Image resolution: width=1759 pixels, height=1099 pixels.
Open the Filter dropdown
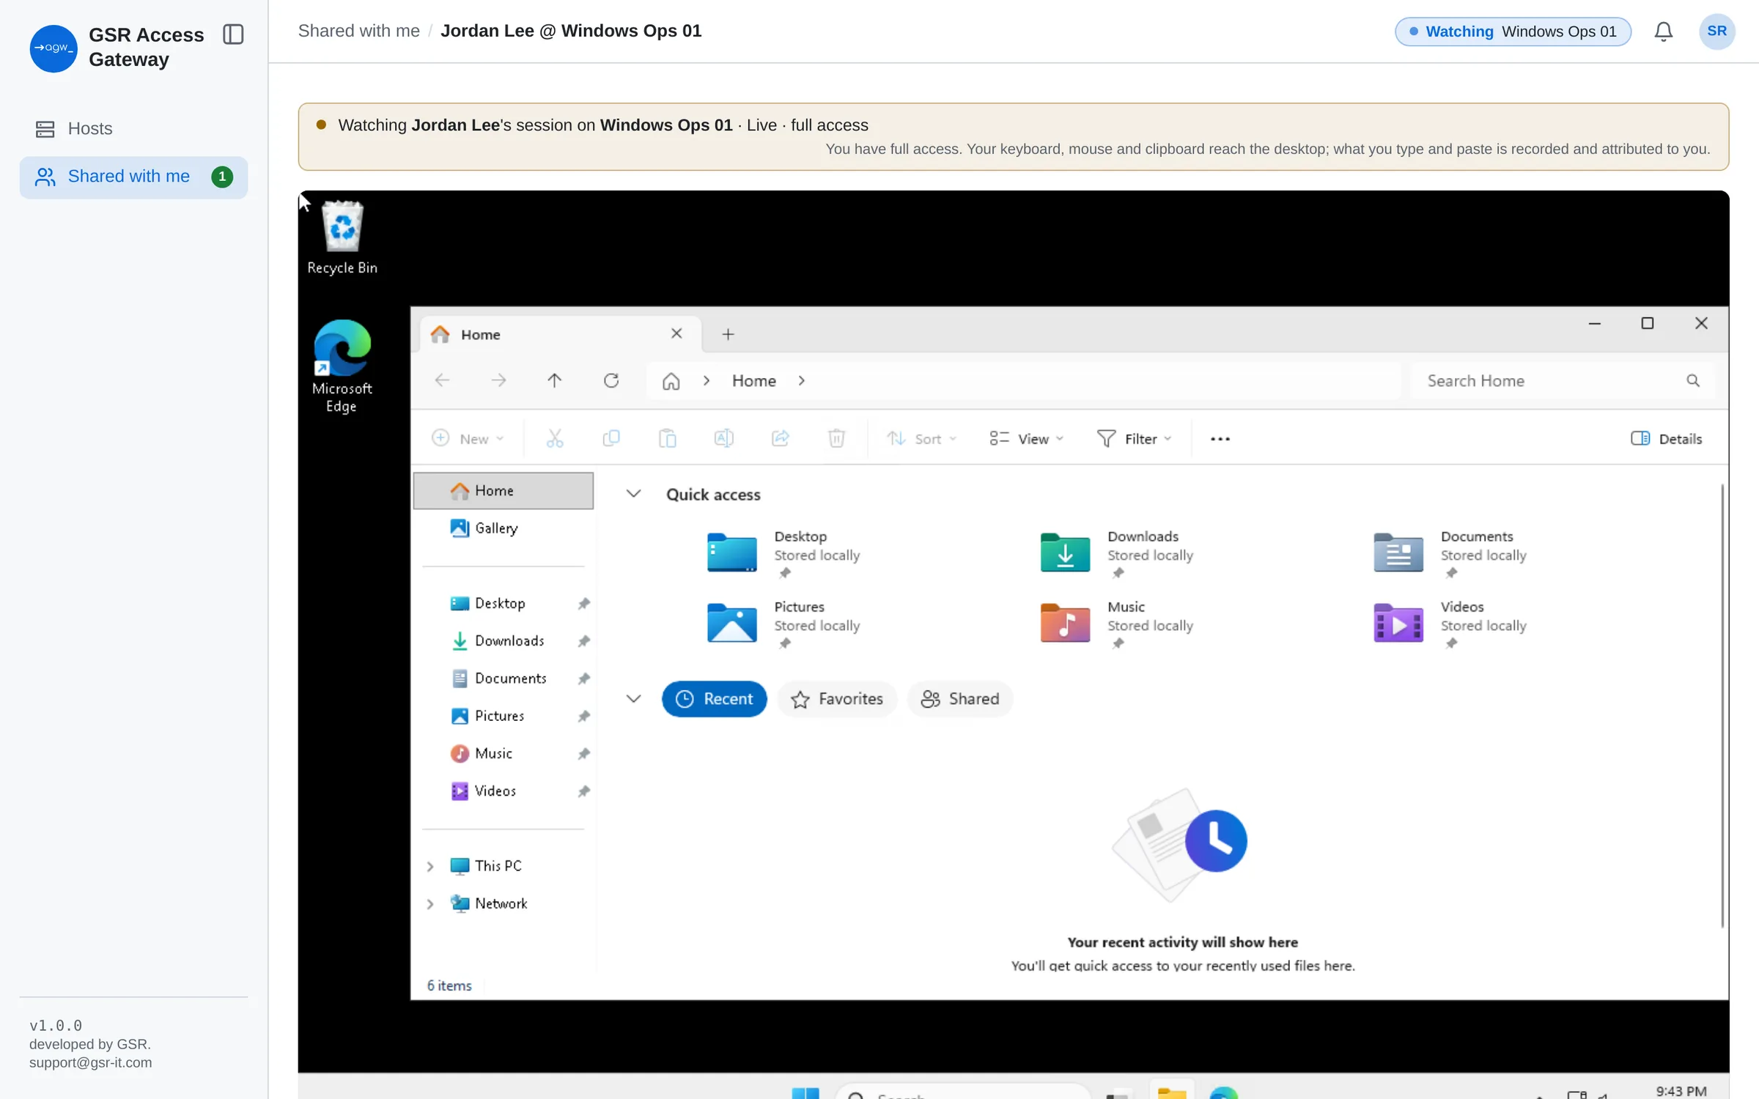tap(1134, 438)
